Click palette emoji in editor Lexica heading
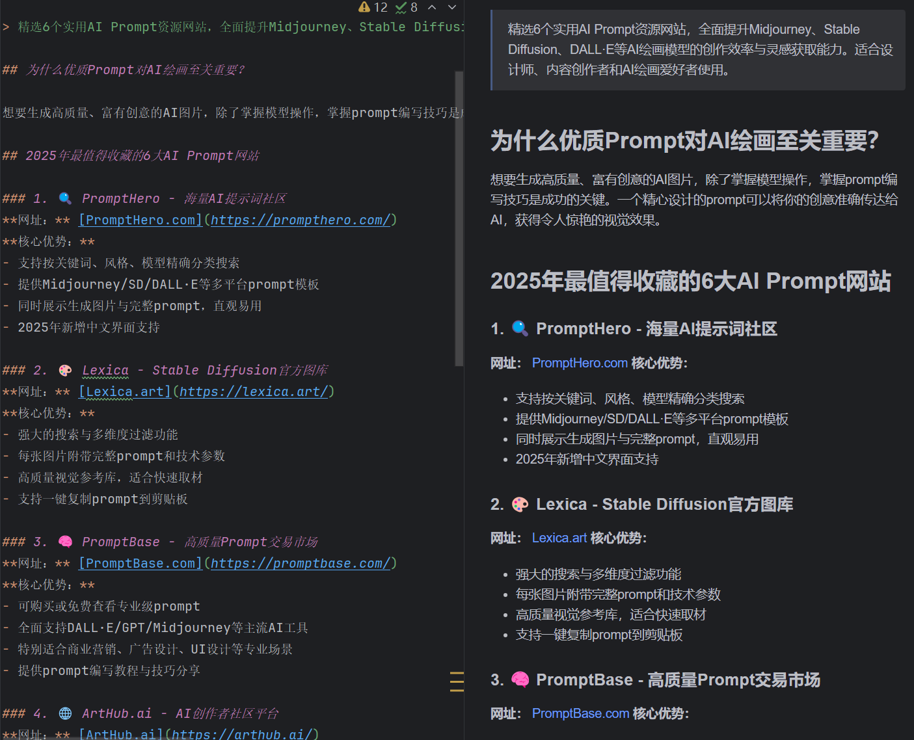This screenshot has width=914, height=740. coord(65,370)
